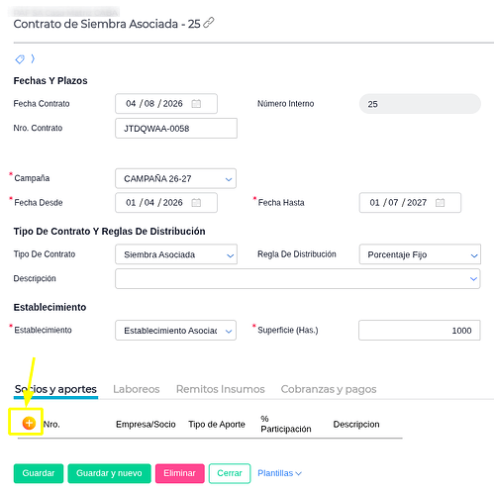The image size is (494, 495).
Task: Open calendar picker for Fecha Contrato
Action: [x=196, y=104]
